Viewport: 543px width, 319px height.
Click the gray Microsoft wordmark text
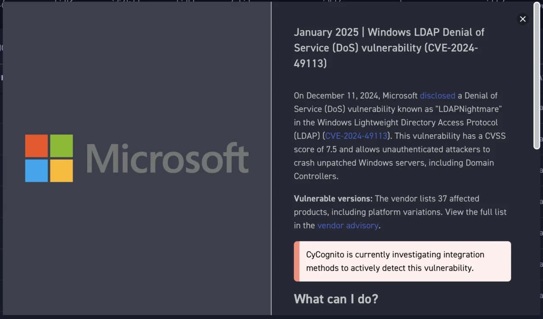coord(168,158)
